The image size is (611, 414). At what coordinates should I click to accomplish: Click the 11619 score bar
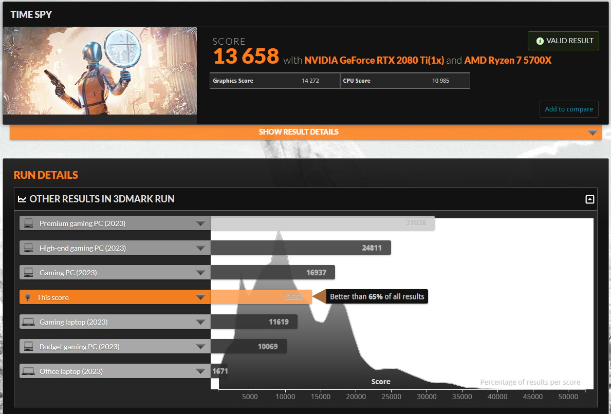tap(254, 322)
